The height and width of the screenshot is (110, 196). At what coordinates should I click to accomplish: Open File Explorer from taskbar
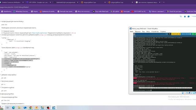(19, 108)
